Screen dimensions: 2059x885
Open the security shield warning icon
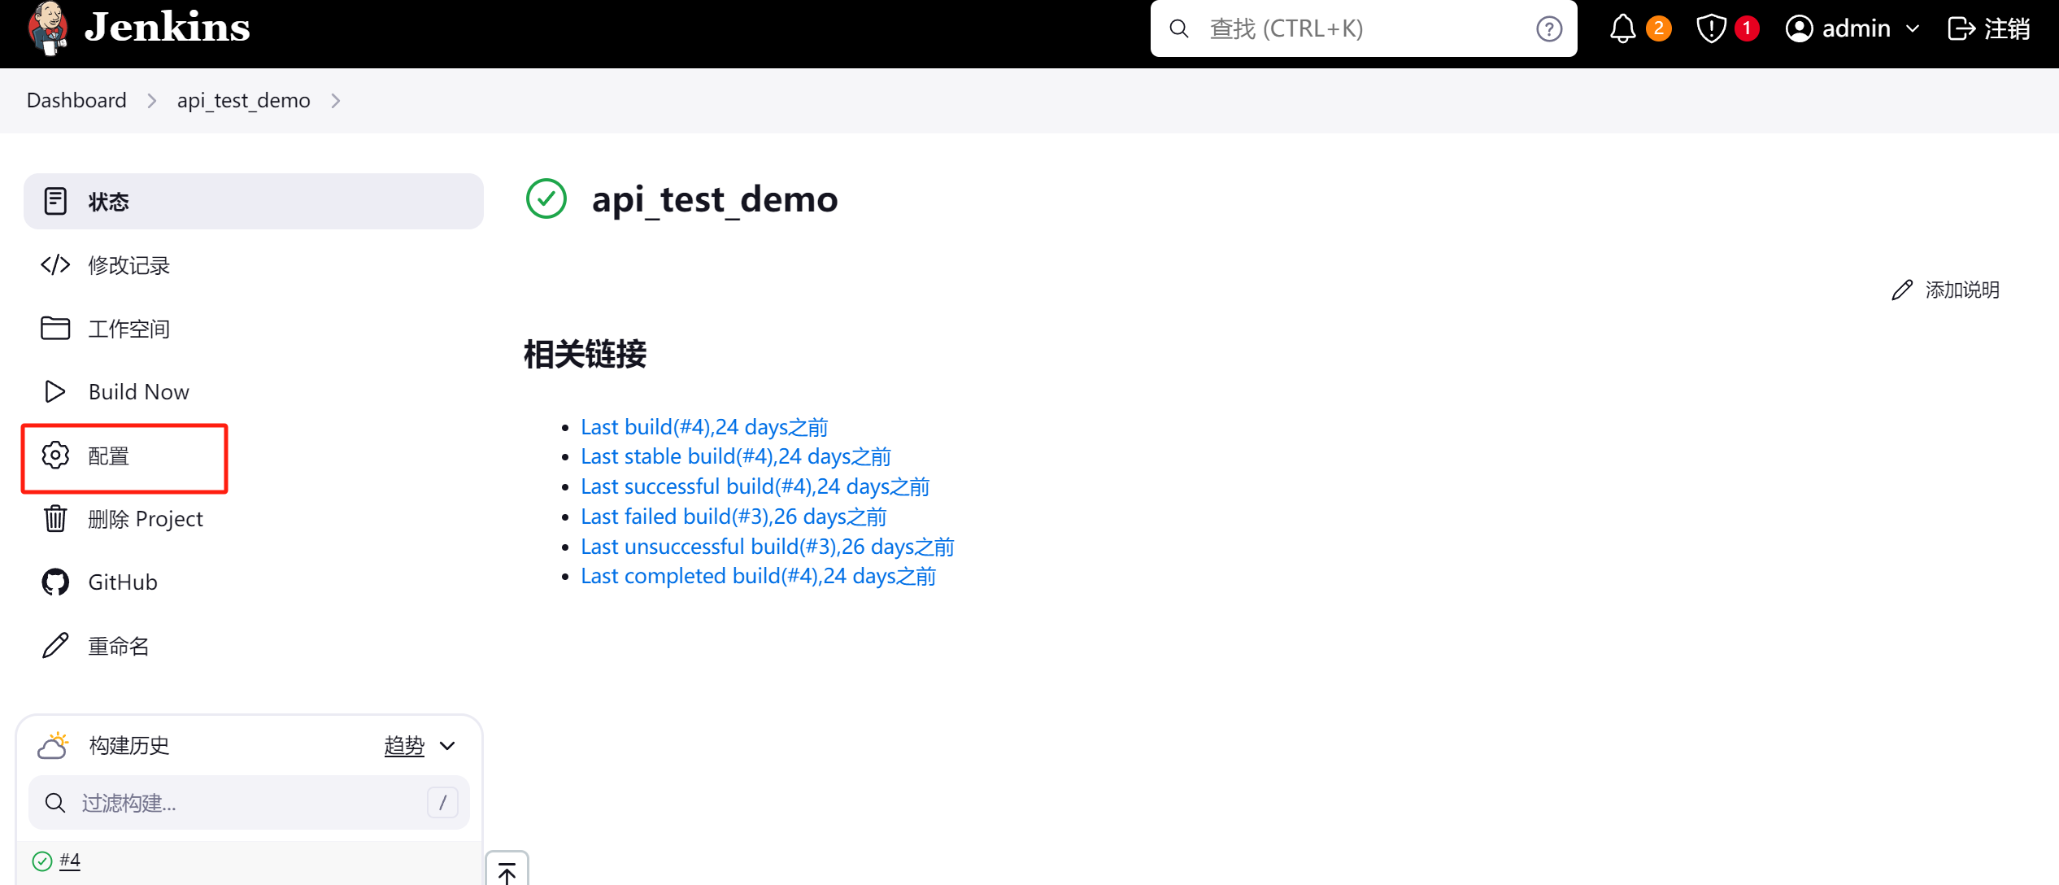pyautogui.click(x=1711, y=29)
